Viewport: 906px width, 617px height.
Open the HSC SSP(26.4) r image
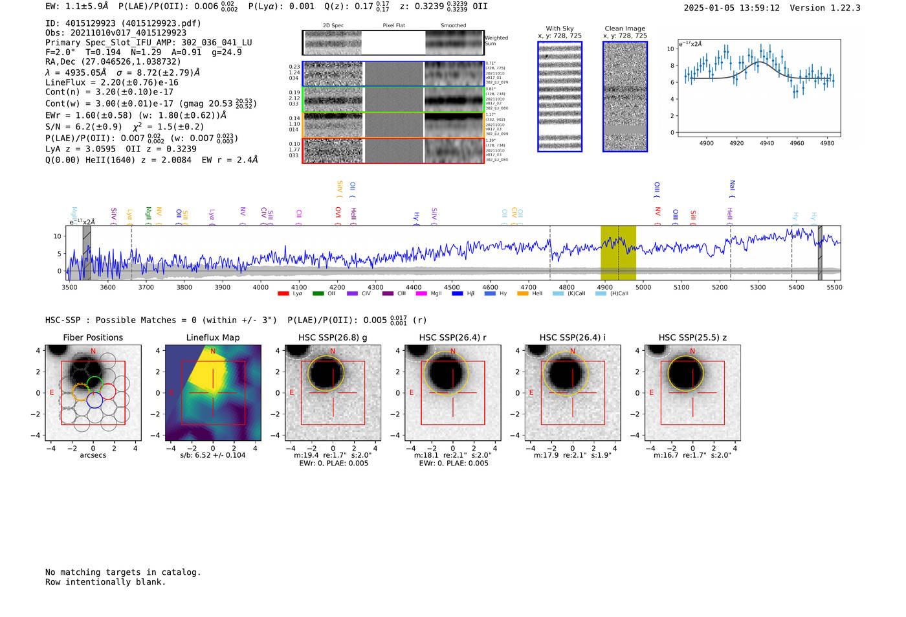point(453,393)
